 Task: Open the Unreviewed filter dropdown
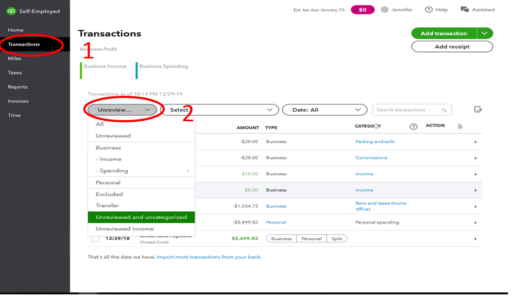[x=122, y=110]
